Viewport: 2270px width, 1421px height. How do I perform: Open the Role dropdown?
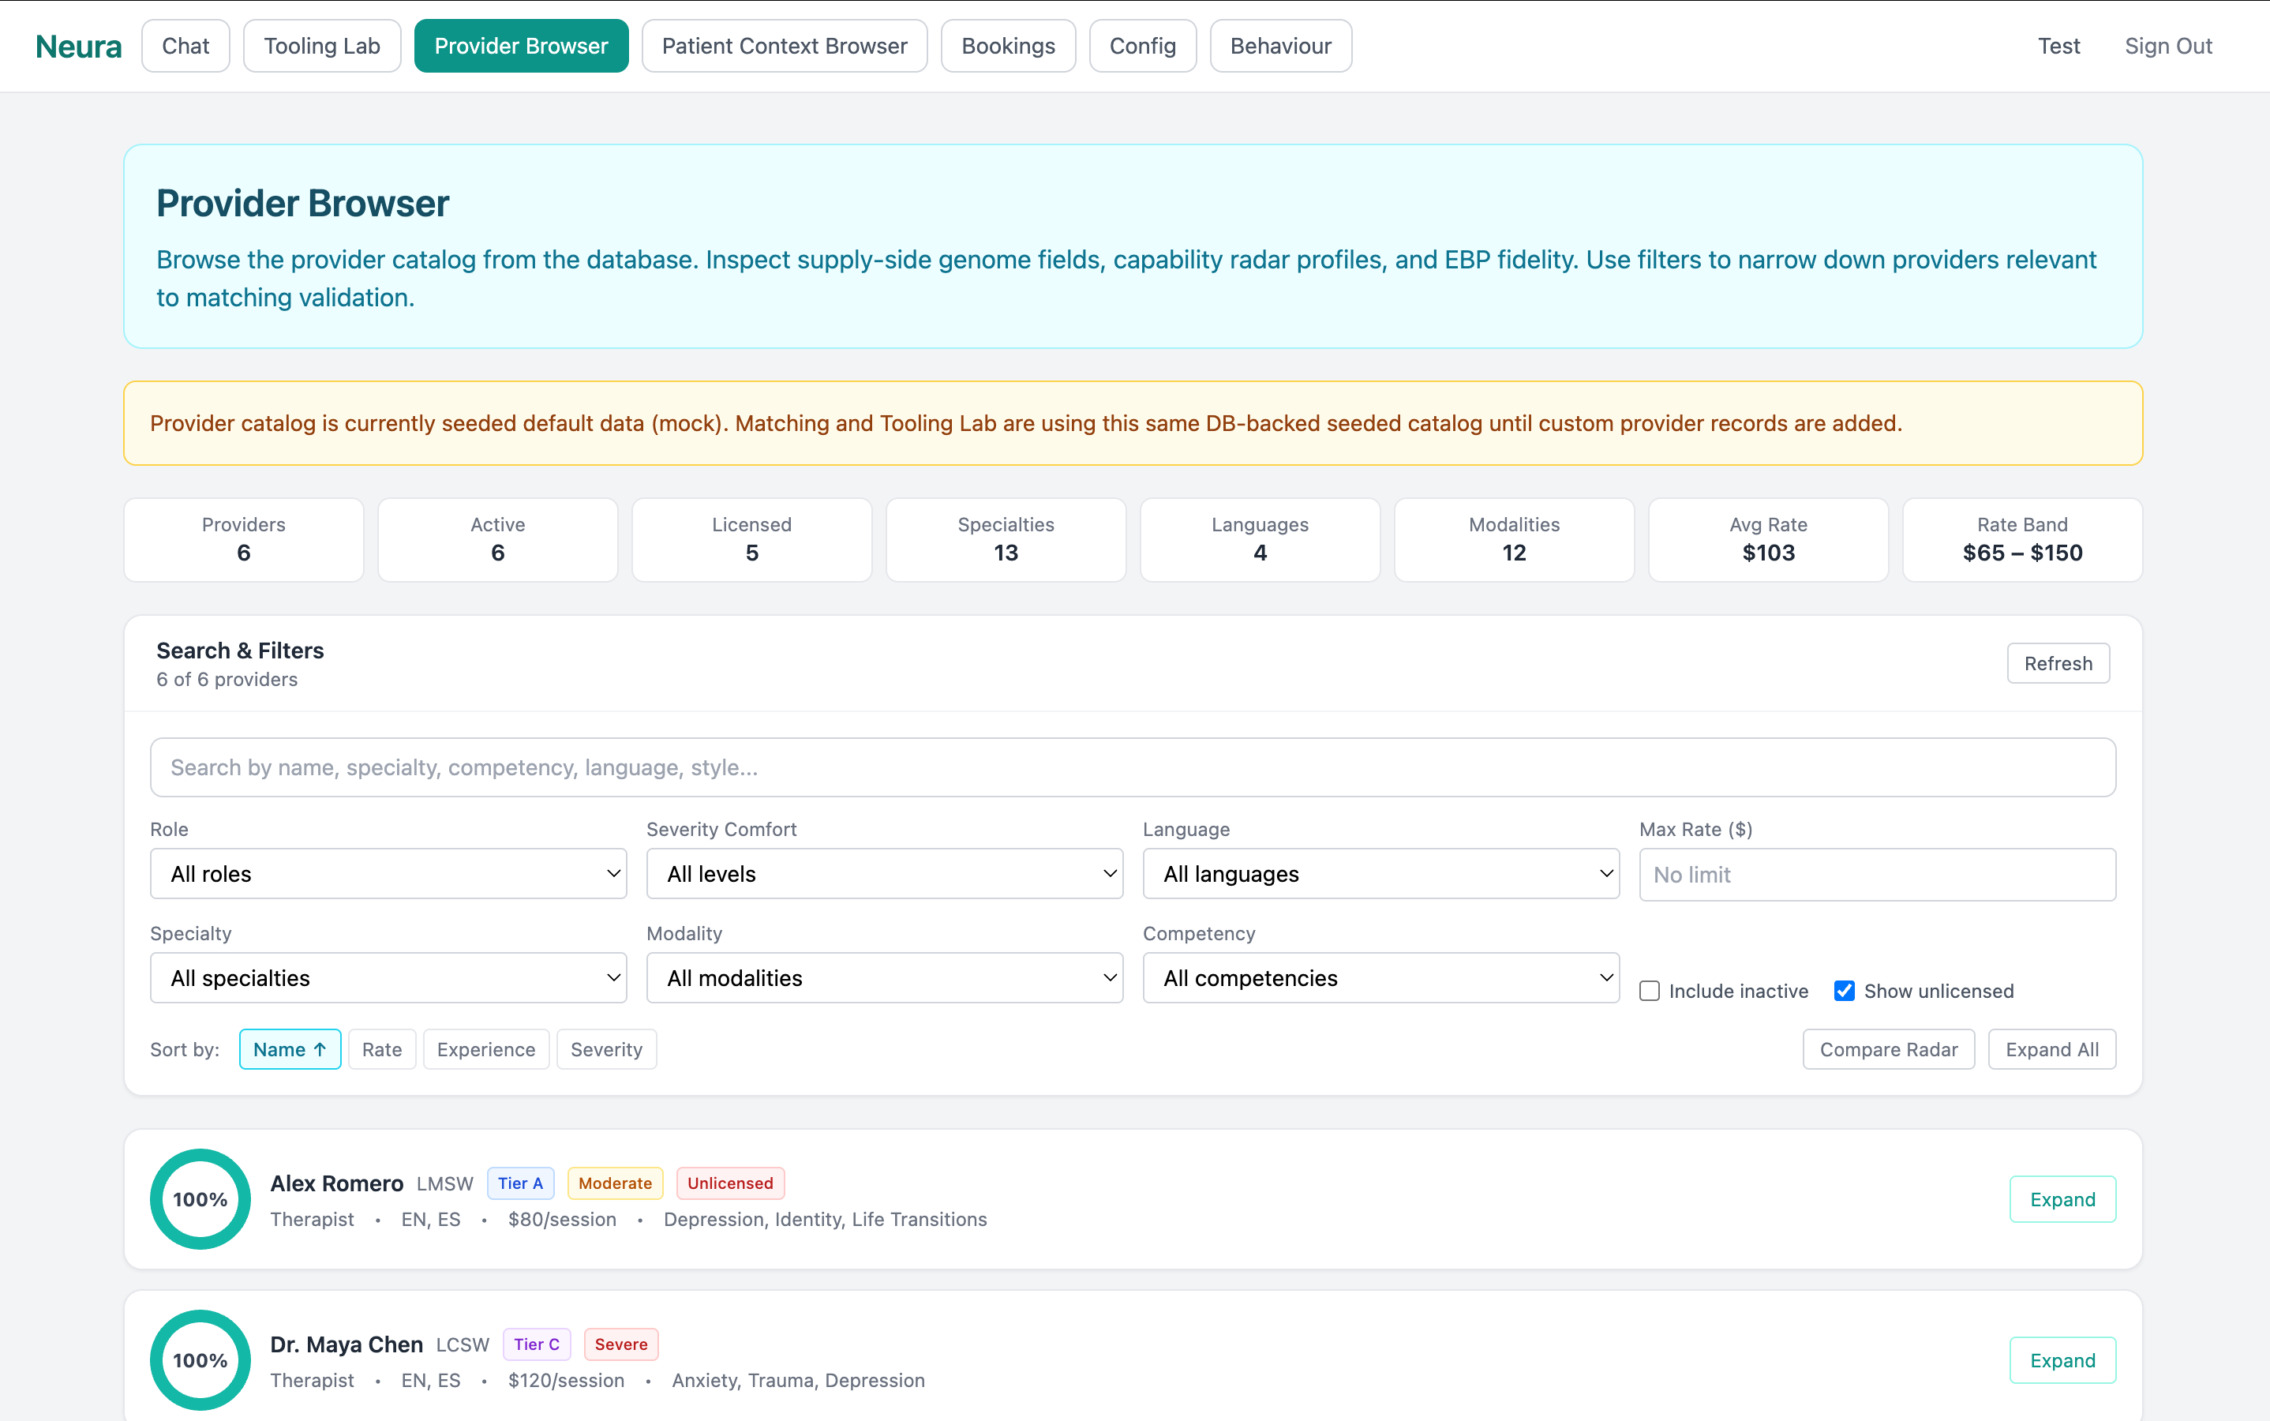coord(387,873)
